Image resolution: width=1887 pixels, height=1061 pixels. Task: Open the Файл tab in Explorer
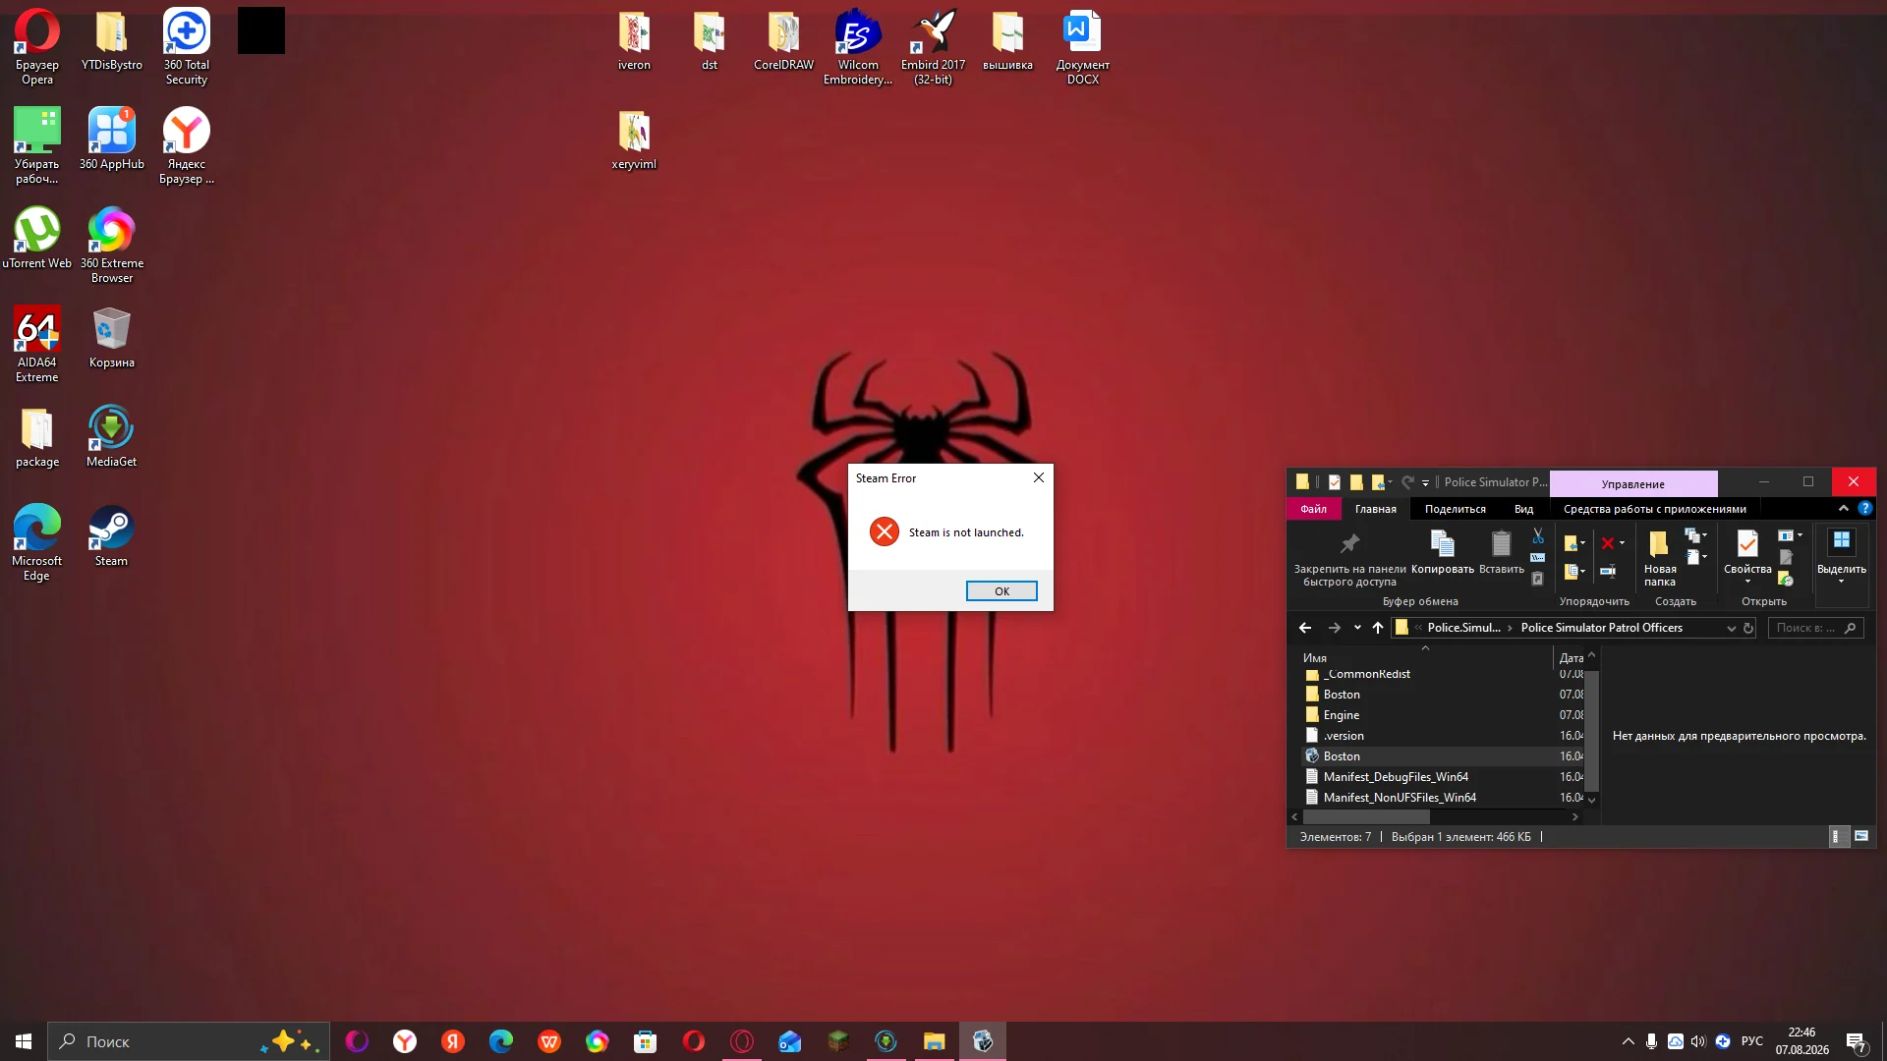1313,509
